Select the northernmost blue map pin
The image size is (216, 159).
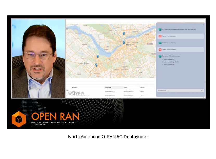click(x=124, y=33)
